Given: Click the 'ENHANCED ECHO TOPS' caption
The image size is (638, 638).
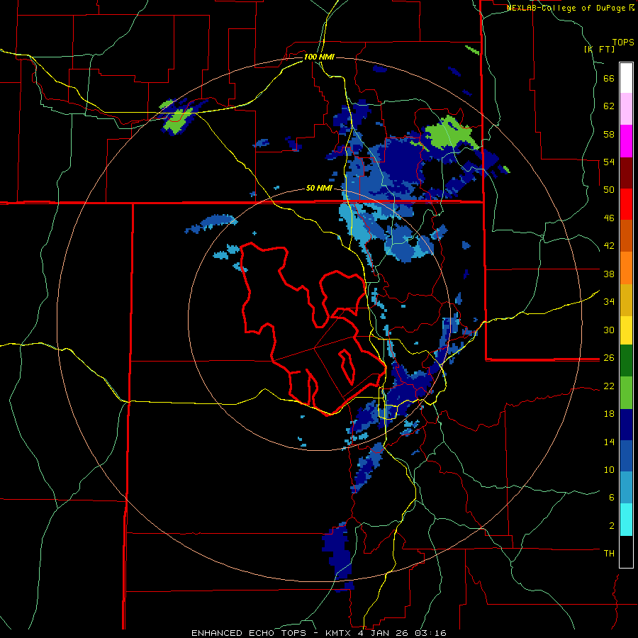Looking at the screenshot, I should (249, 633).
